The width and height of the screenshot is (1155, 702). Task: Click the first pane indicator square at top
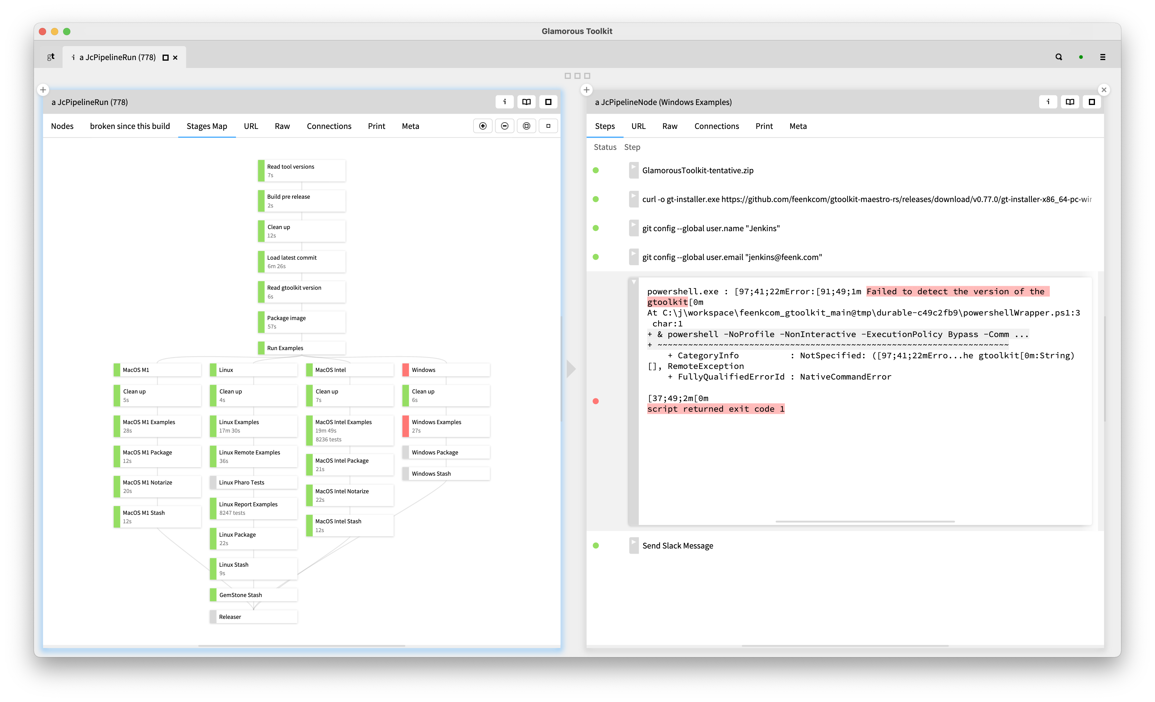tap(568, 76)
